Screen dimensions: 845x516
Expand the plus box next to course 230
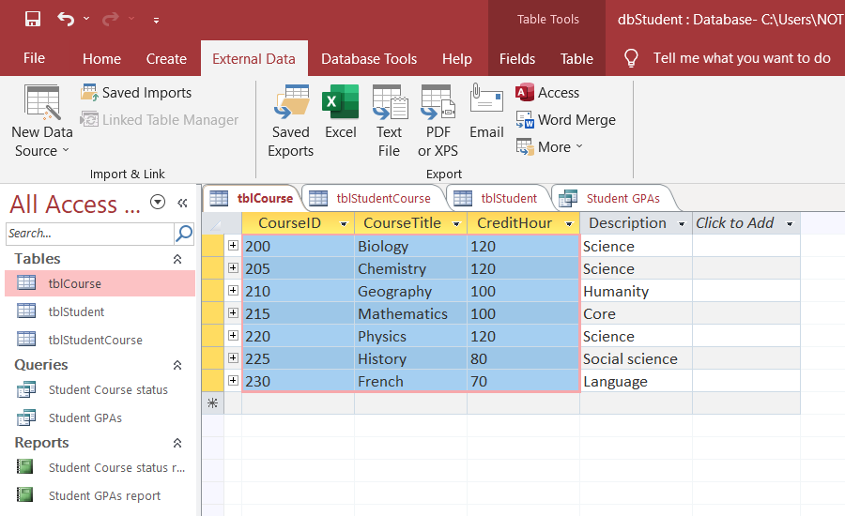point(233,381)
